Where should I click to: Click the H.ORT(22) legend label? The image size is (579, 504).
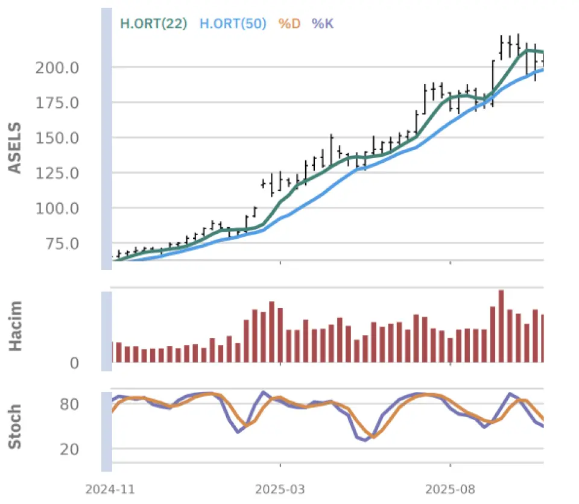(x=154, y=24)
